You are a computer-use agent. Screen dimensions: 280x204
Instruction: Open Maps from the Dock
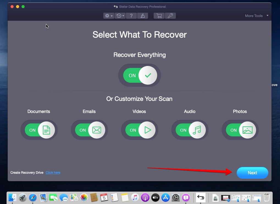pyautogui.click(x=74, y=198)
